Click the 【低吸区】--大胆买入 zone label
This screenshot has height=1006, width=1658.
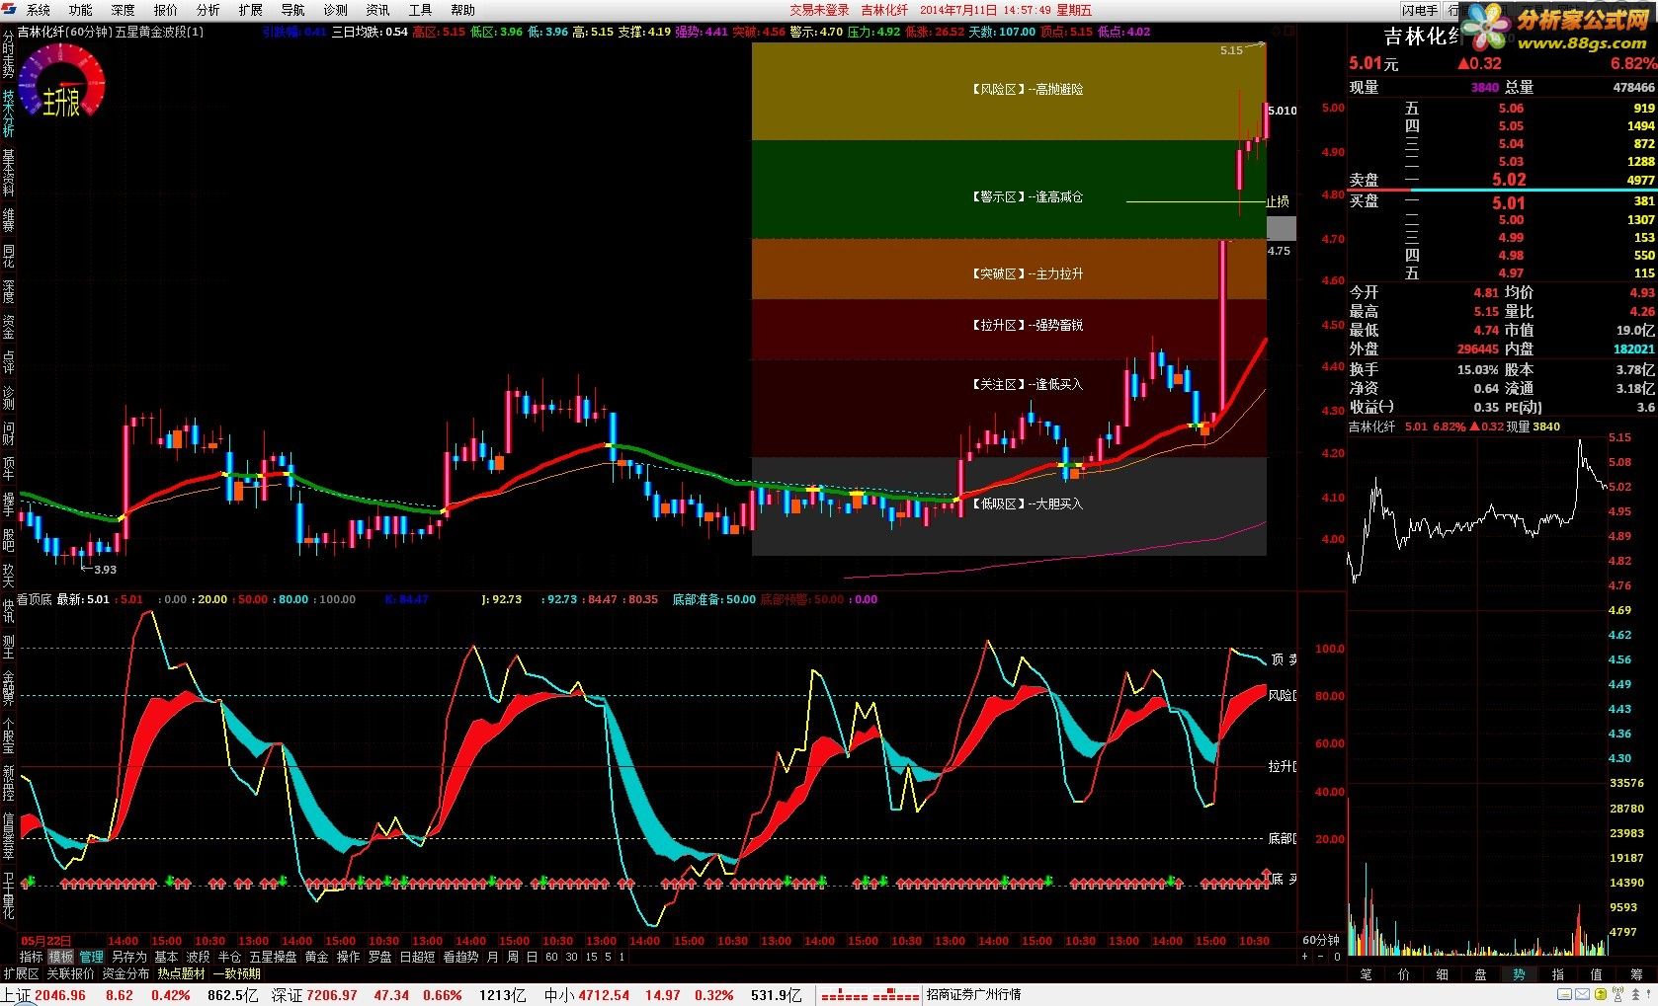1028,504
